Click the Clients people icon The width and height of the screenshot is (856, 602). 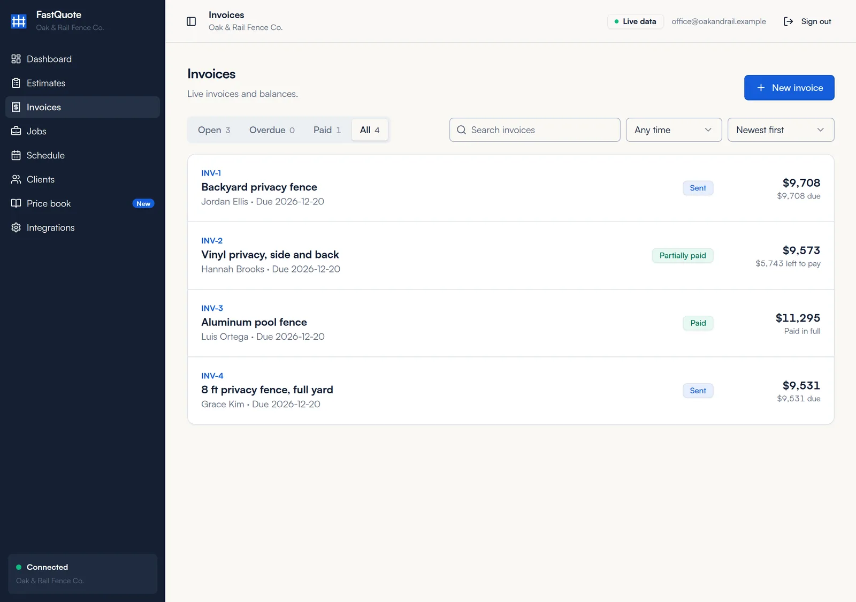pos(16,179)
